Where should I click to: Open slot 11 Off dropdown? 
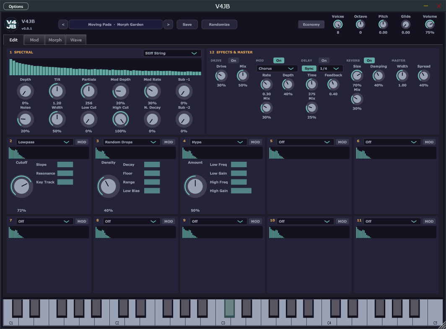tap(392, 221)
